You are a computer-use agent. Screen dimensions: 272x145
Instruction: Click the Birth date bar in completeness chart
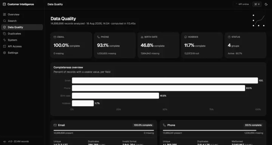click(116, 96)
